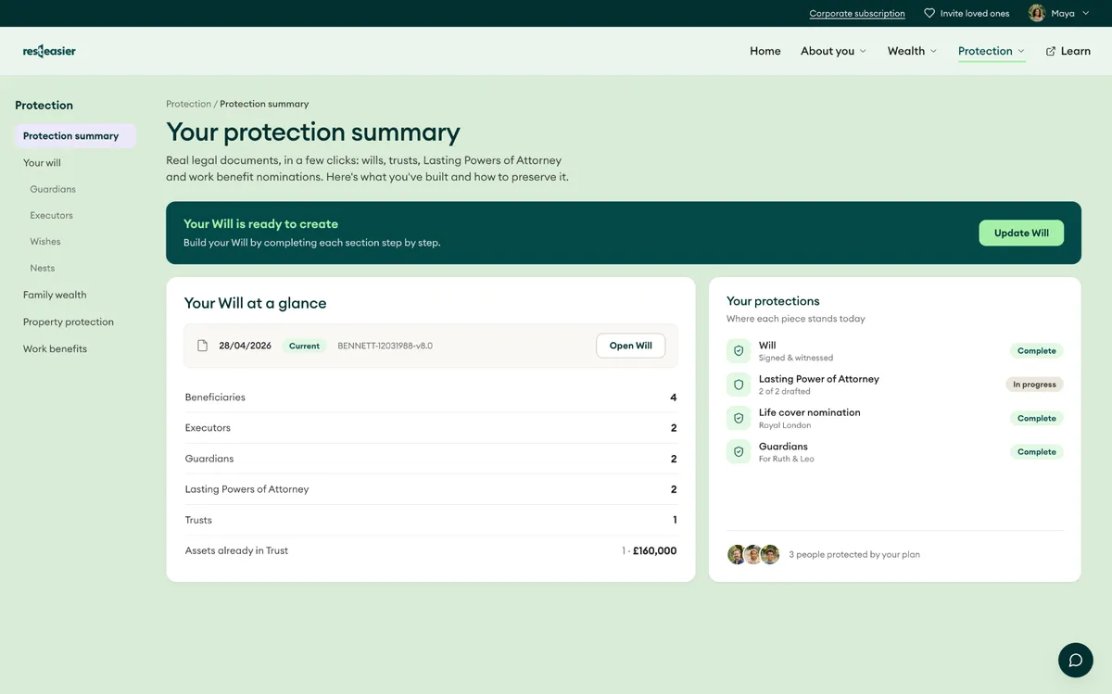Click the resteasier logo
1112x694 pixels.
click(x=49, y=51)
